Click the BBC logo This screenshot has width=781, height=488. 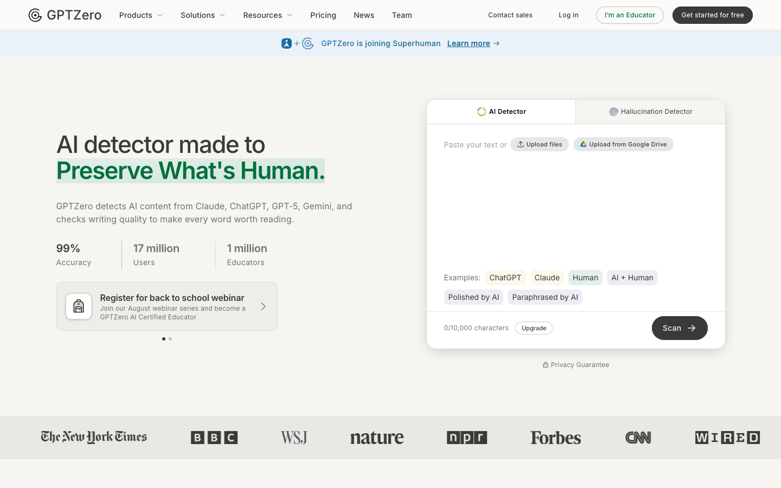[x=214, y=438]
